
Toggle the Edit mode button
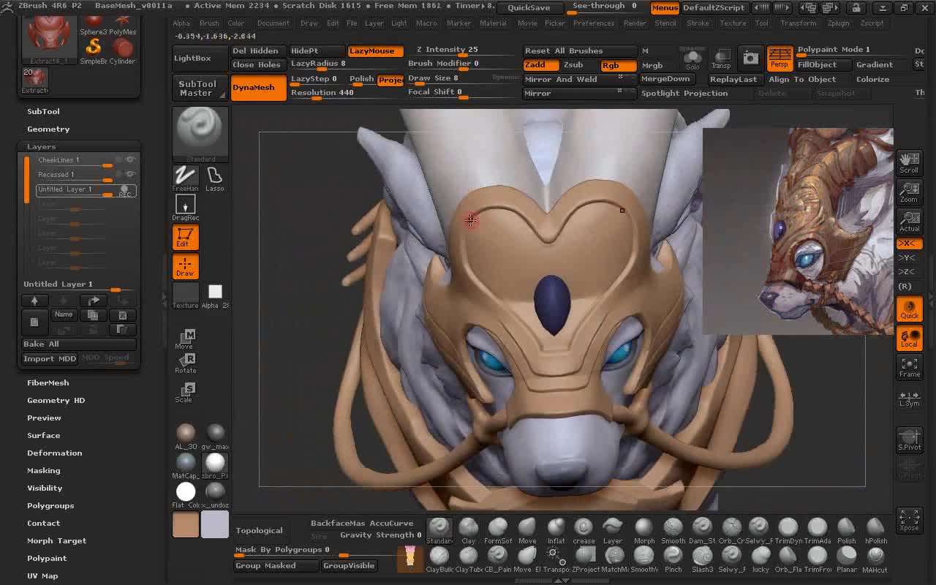pos(185,237)
